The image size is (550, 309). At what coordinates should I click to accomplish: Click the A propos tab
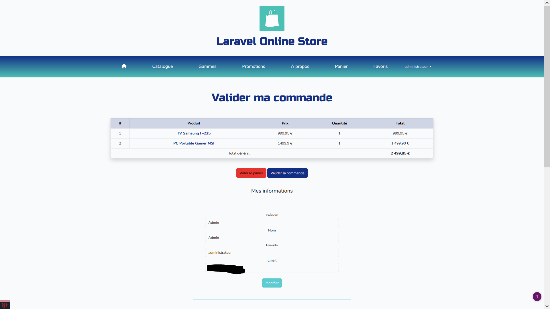300,66
